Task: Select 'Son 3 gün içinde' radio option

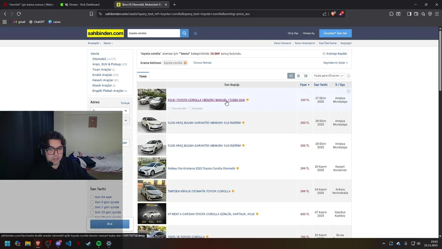Action: click(92, 202)
